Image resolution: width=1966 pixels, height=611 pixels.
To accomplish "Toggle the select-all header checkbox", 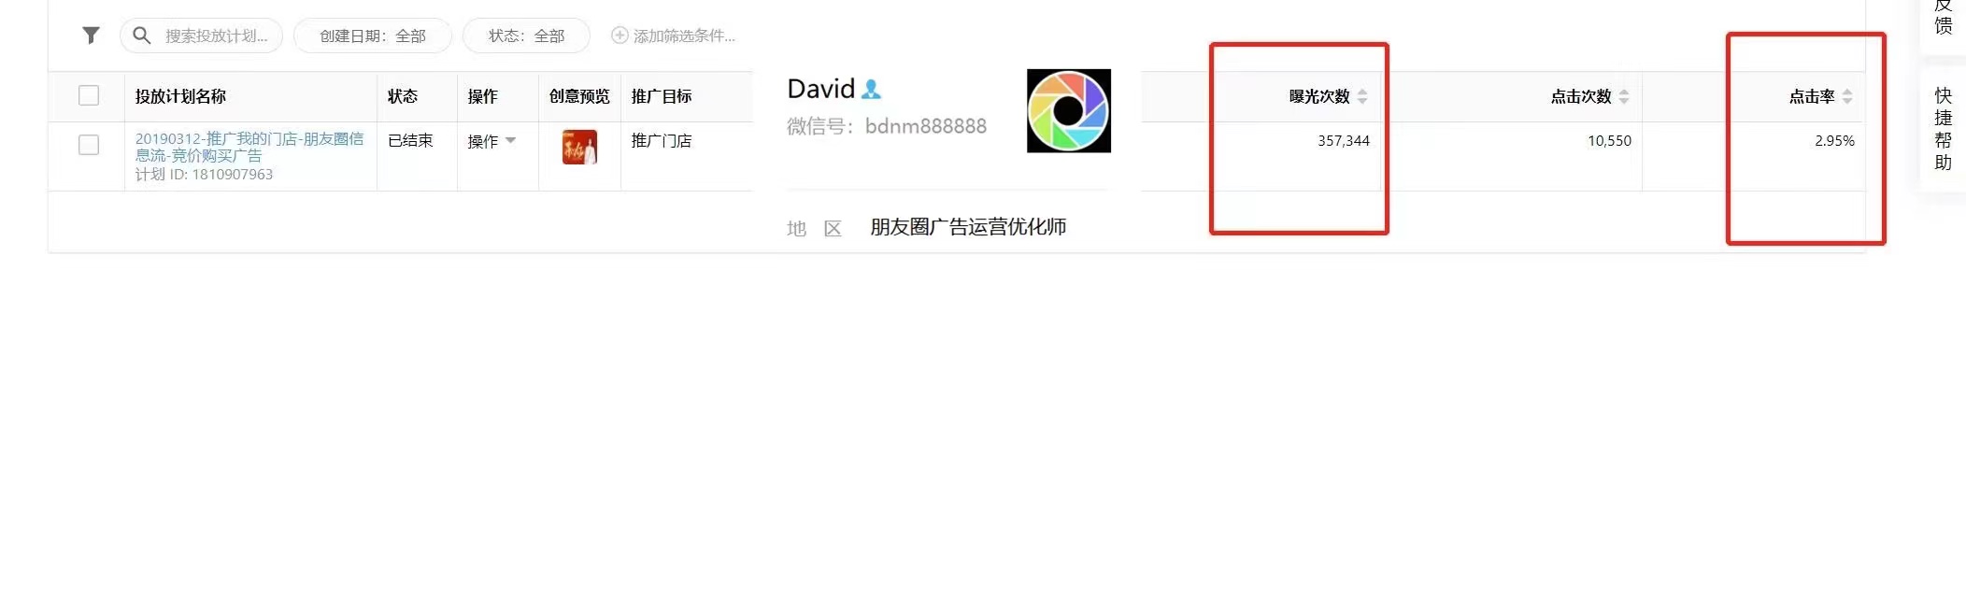I will coord(89,95).
